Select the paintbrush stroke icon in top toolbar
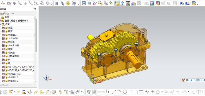This screenshot has width=205, height=96. click(x=95, y=3)
